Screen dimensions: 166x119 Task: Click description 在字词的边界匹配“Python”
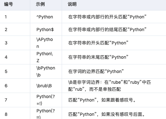tap(96, 71)
